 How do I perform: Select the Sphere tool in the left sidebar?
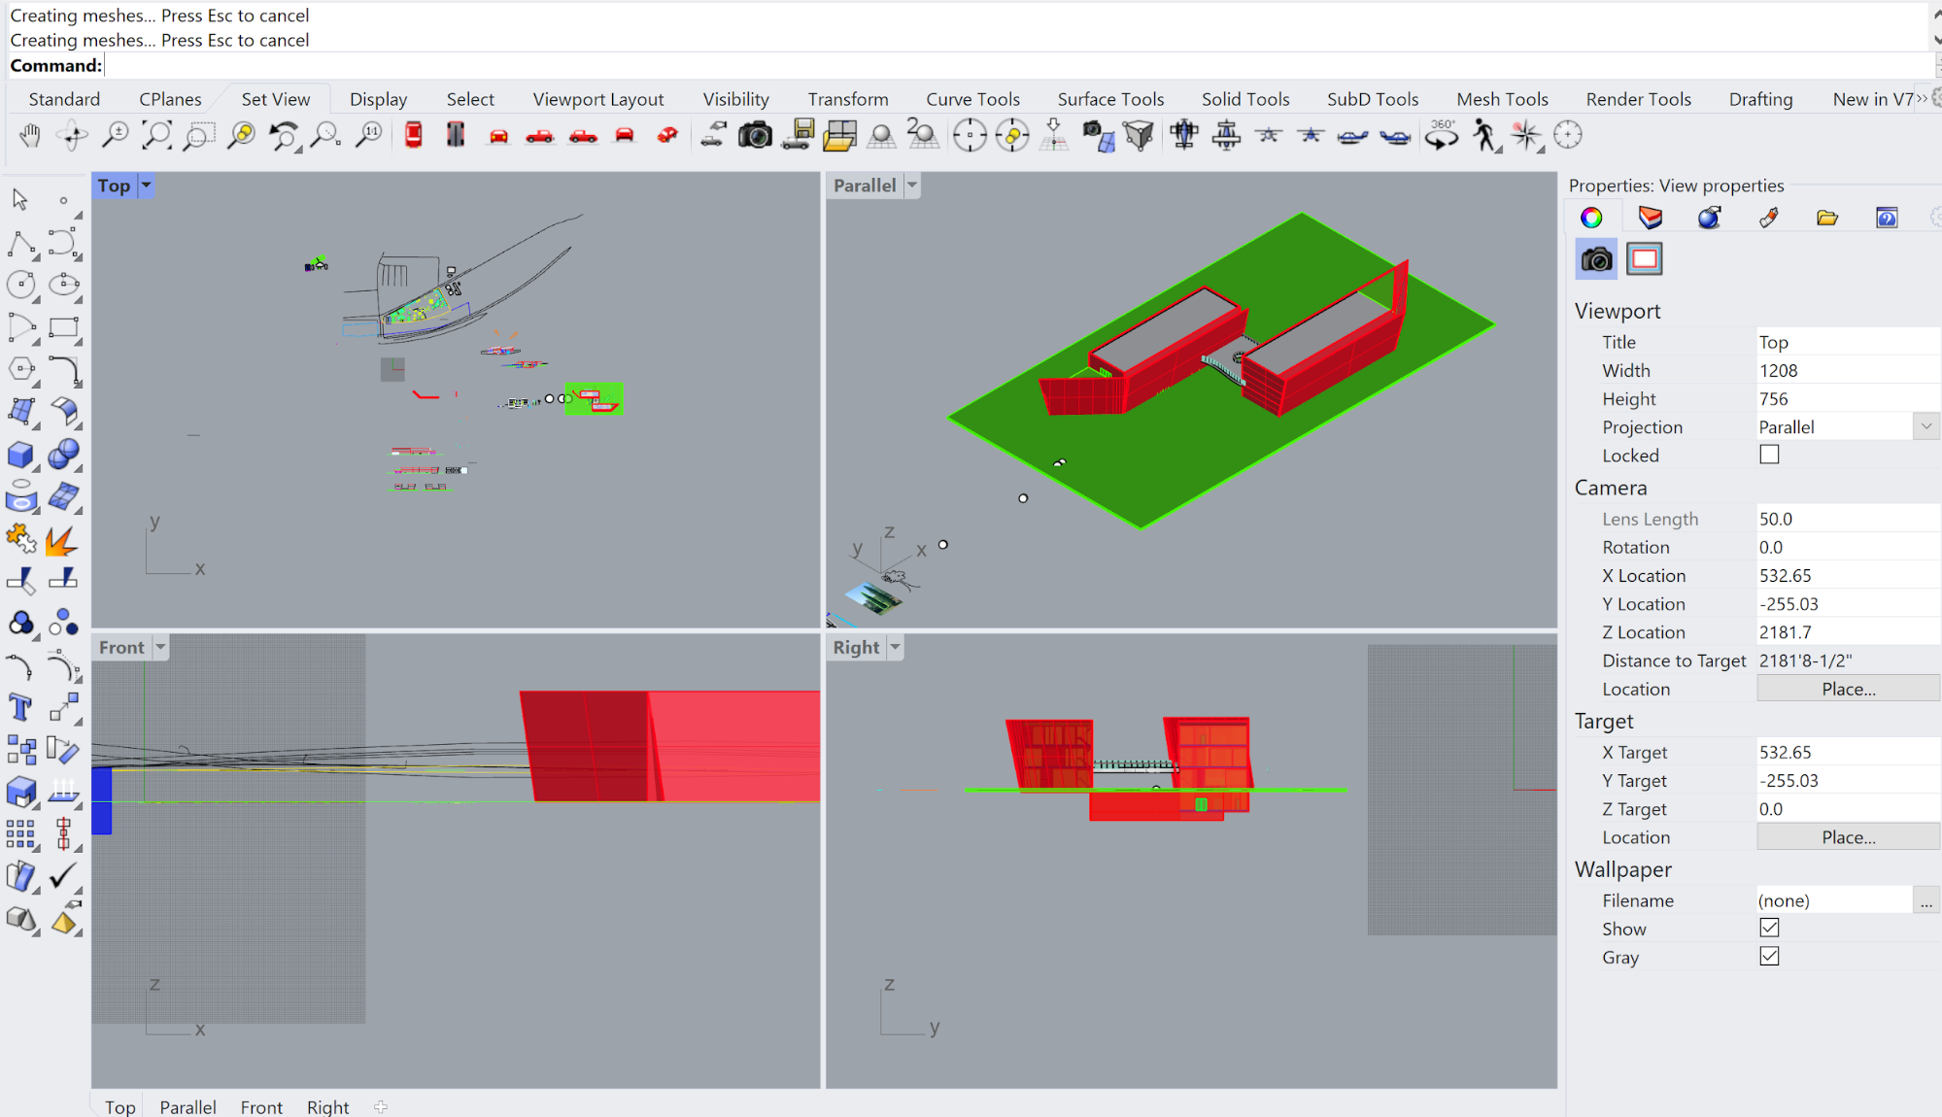point(63,455)
